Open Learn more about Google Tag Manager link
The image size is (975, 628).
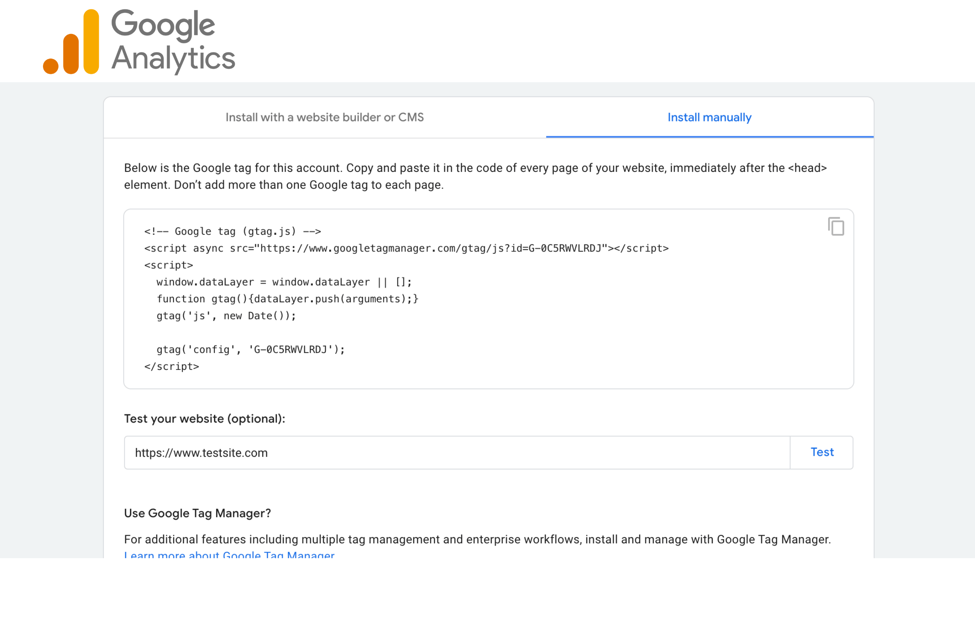click(x=229, y=555)
